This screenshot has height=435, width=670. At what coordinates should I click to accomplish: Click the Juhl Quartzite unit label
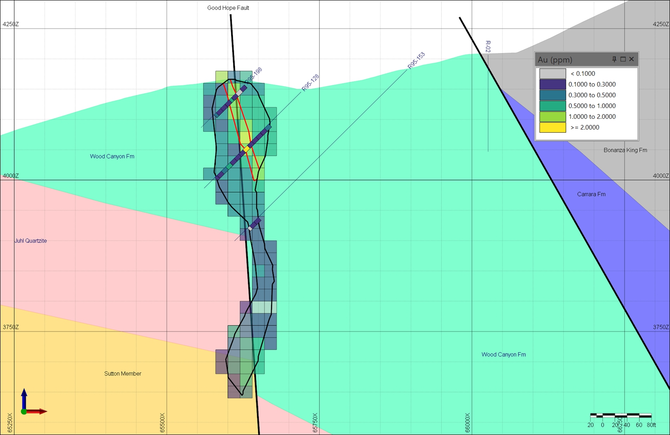point(31,241)
